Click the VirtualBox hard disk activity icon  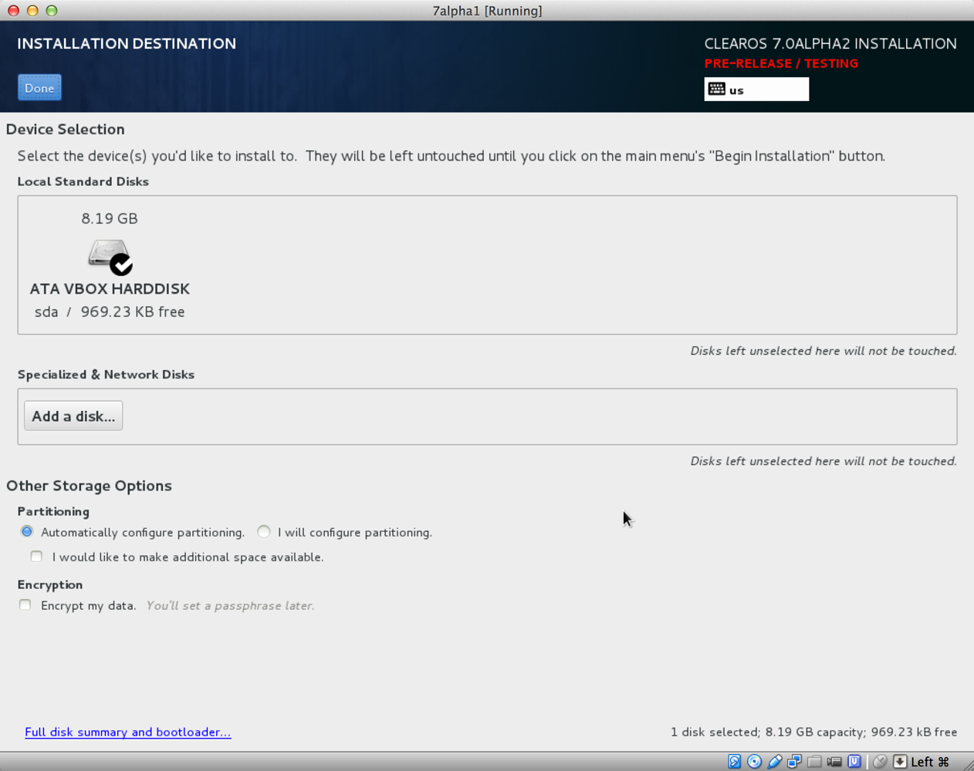coord(735,762)
